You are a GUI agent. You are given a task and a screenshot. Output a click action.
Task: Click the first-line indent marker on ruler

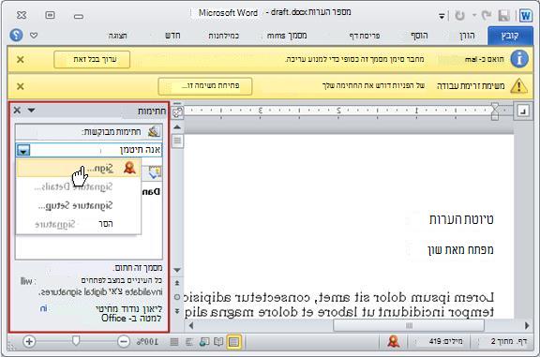click(495, 107)
